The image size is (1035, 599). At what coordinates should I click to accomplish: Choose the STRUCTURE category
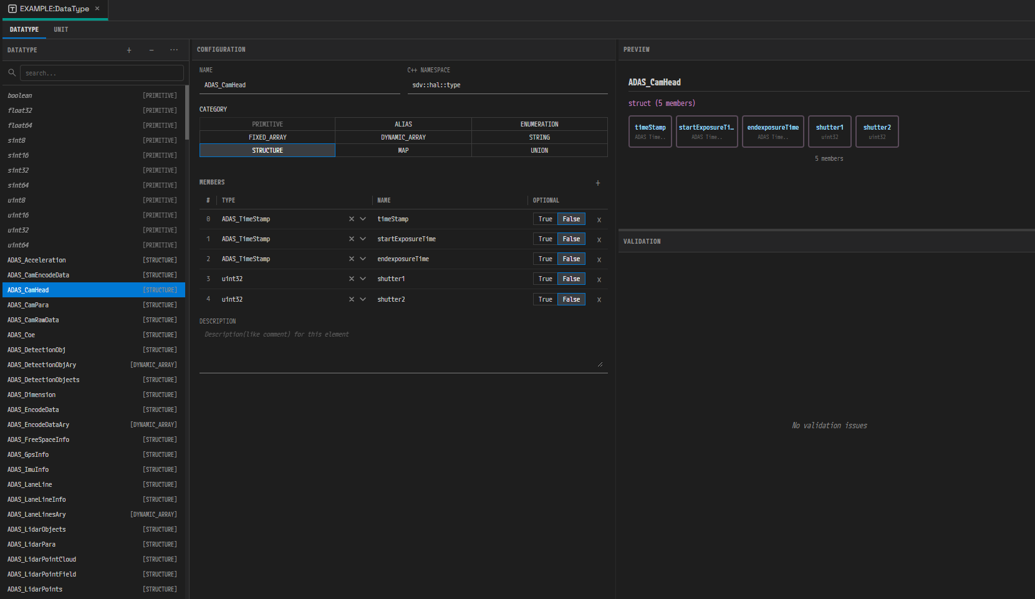pyautogui.click(x=267, y=150)
